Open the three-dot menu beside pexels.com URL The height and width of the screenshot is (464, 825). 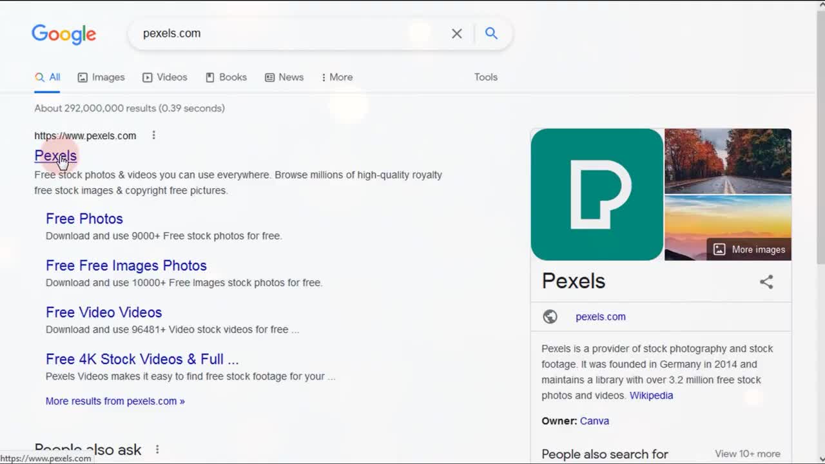[x=153, y=135]
